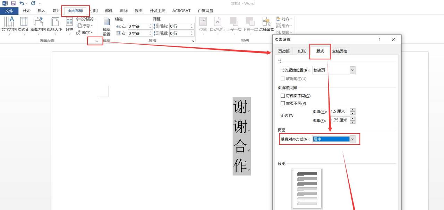Open the 审阅 ribbon tab
The height and width of the screenshot is (210, 444).
123,11
